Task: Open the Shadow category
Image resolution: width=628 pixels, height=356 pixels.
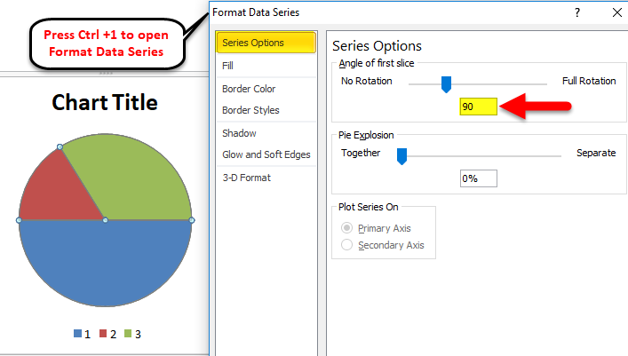Action: [239, 133]
